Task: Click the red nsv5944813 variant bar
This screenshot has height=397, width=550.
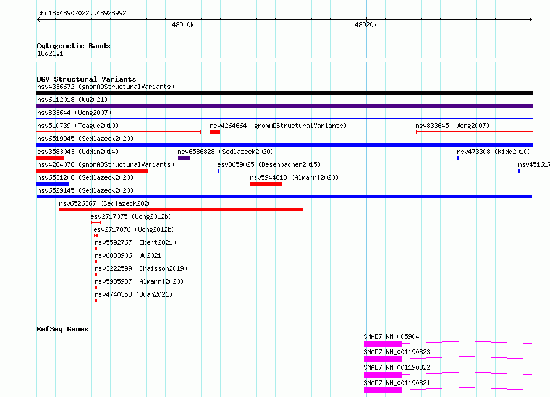Action: [266, 184]
